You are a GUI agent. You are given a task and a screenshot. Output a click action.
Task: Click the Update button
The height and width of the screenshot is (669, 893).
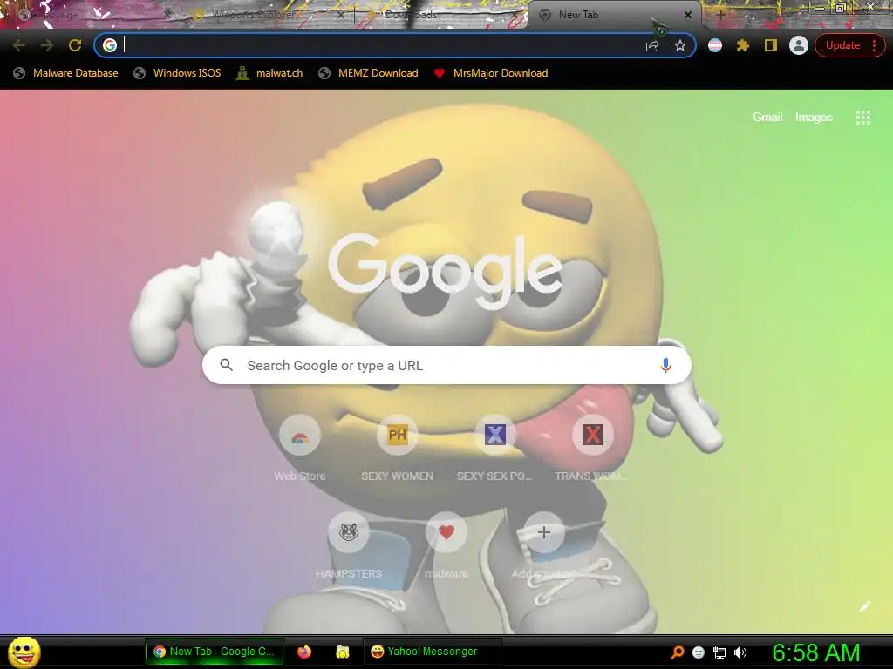(x=842, y=45)
